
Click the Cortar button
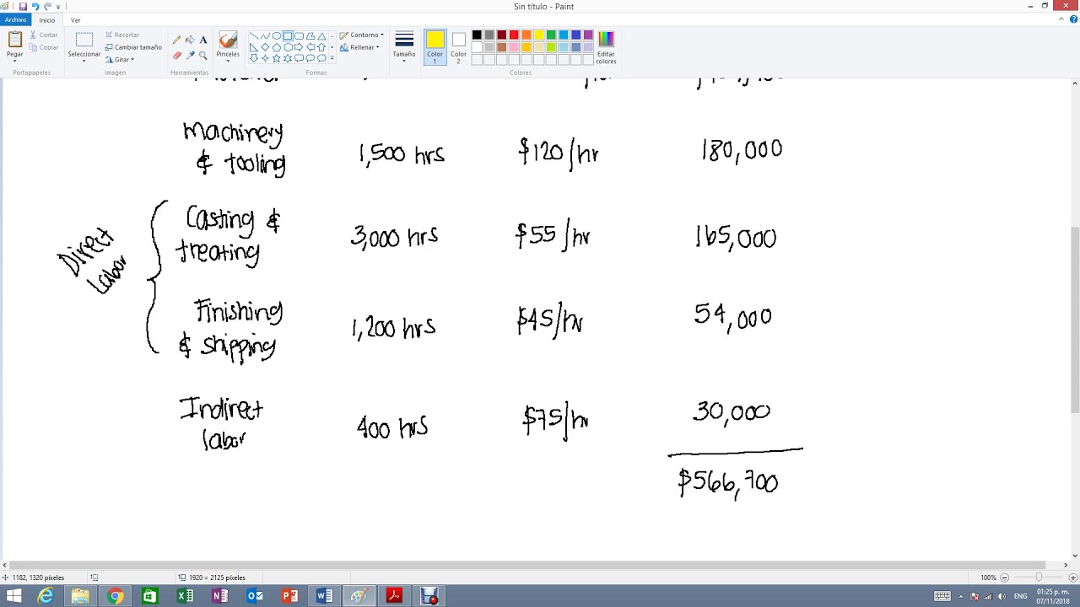click(x=44, y=35)
